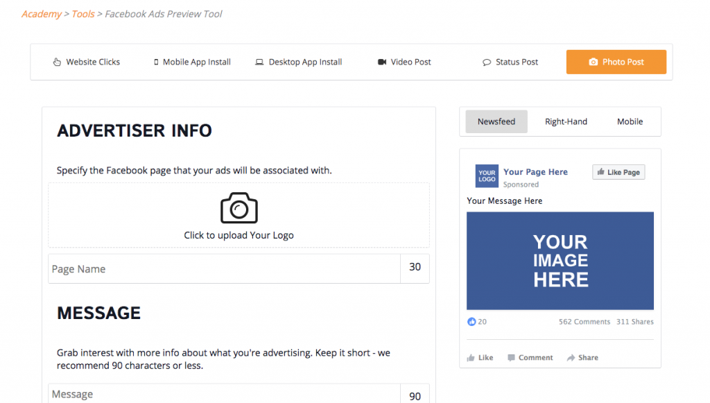
Task: Switch preview to Newsfeed
Action: (x=496, y=121)
